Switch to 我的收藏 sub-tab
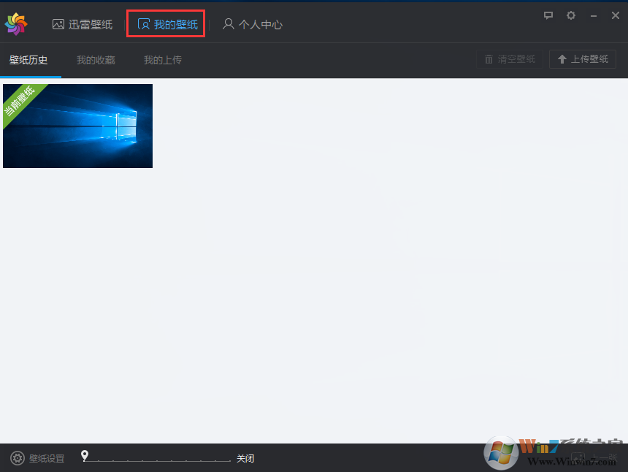Screen dimensions: 628x472 pyautogui.click(x=96, y=60)
